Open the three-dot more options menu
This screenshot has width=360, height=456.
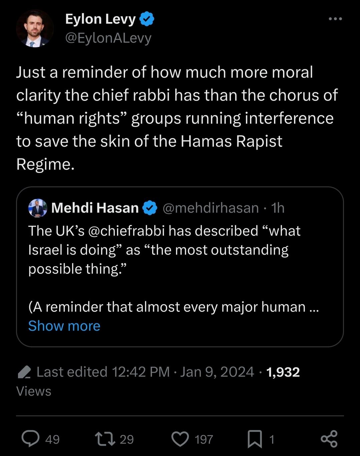click(x=335, y=19)
